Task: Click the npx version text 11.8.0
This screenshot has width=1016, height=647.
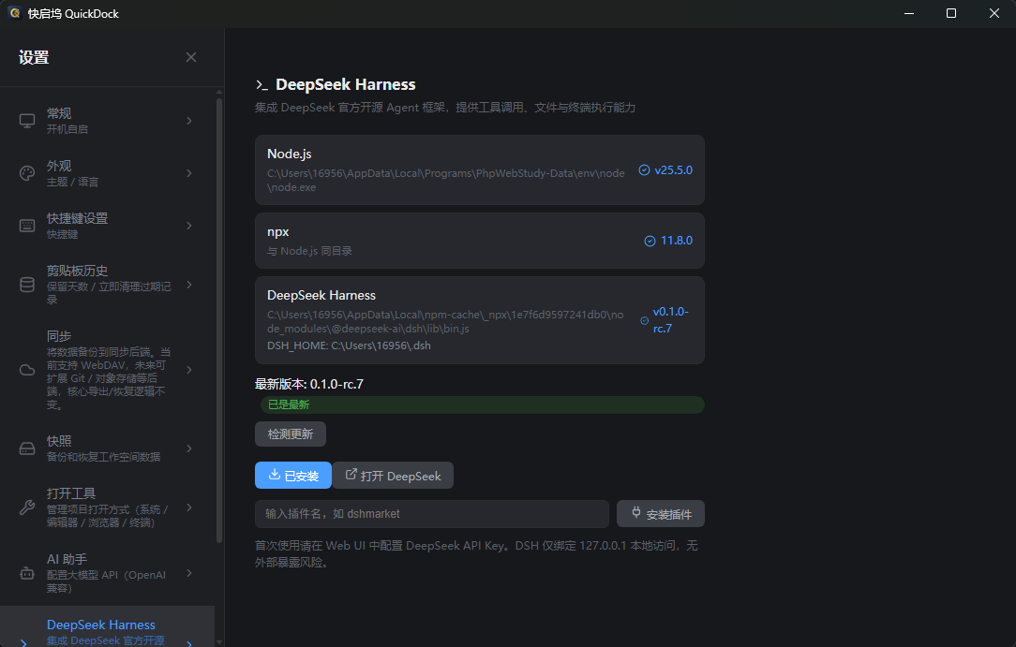Action: 677,241
